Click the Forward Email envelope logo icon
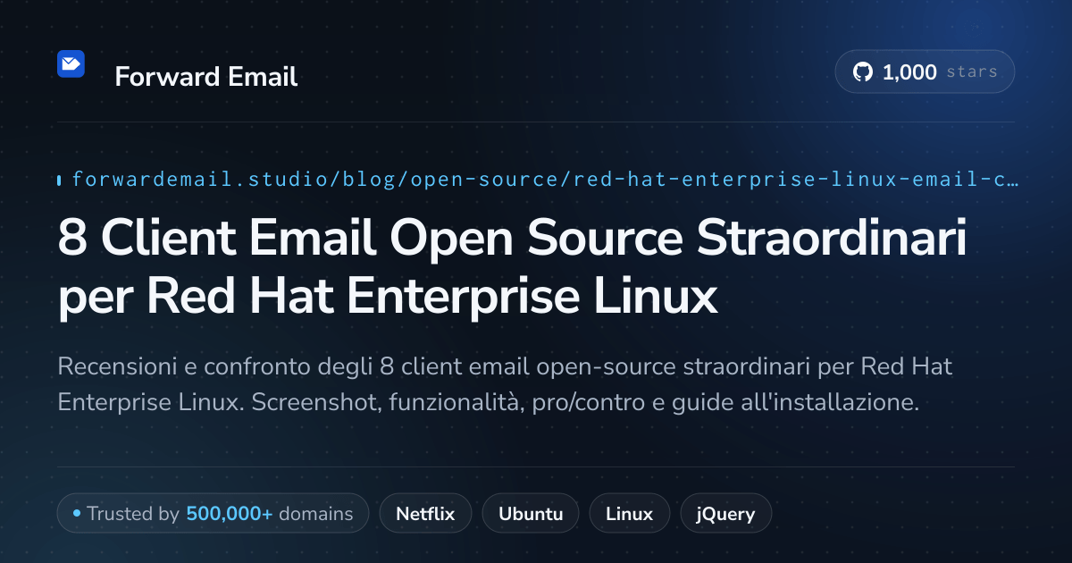The width and height of the screenshot is (1072, 563). pyautogui.click(x=71, y=63)
